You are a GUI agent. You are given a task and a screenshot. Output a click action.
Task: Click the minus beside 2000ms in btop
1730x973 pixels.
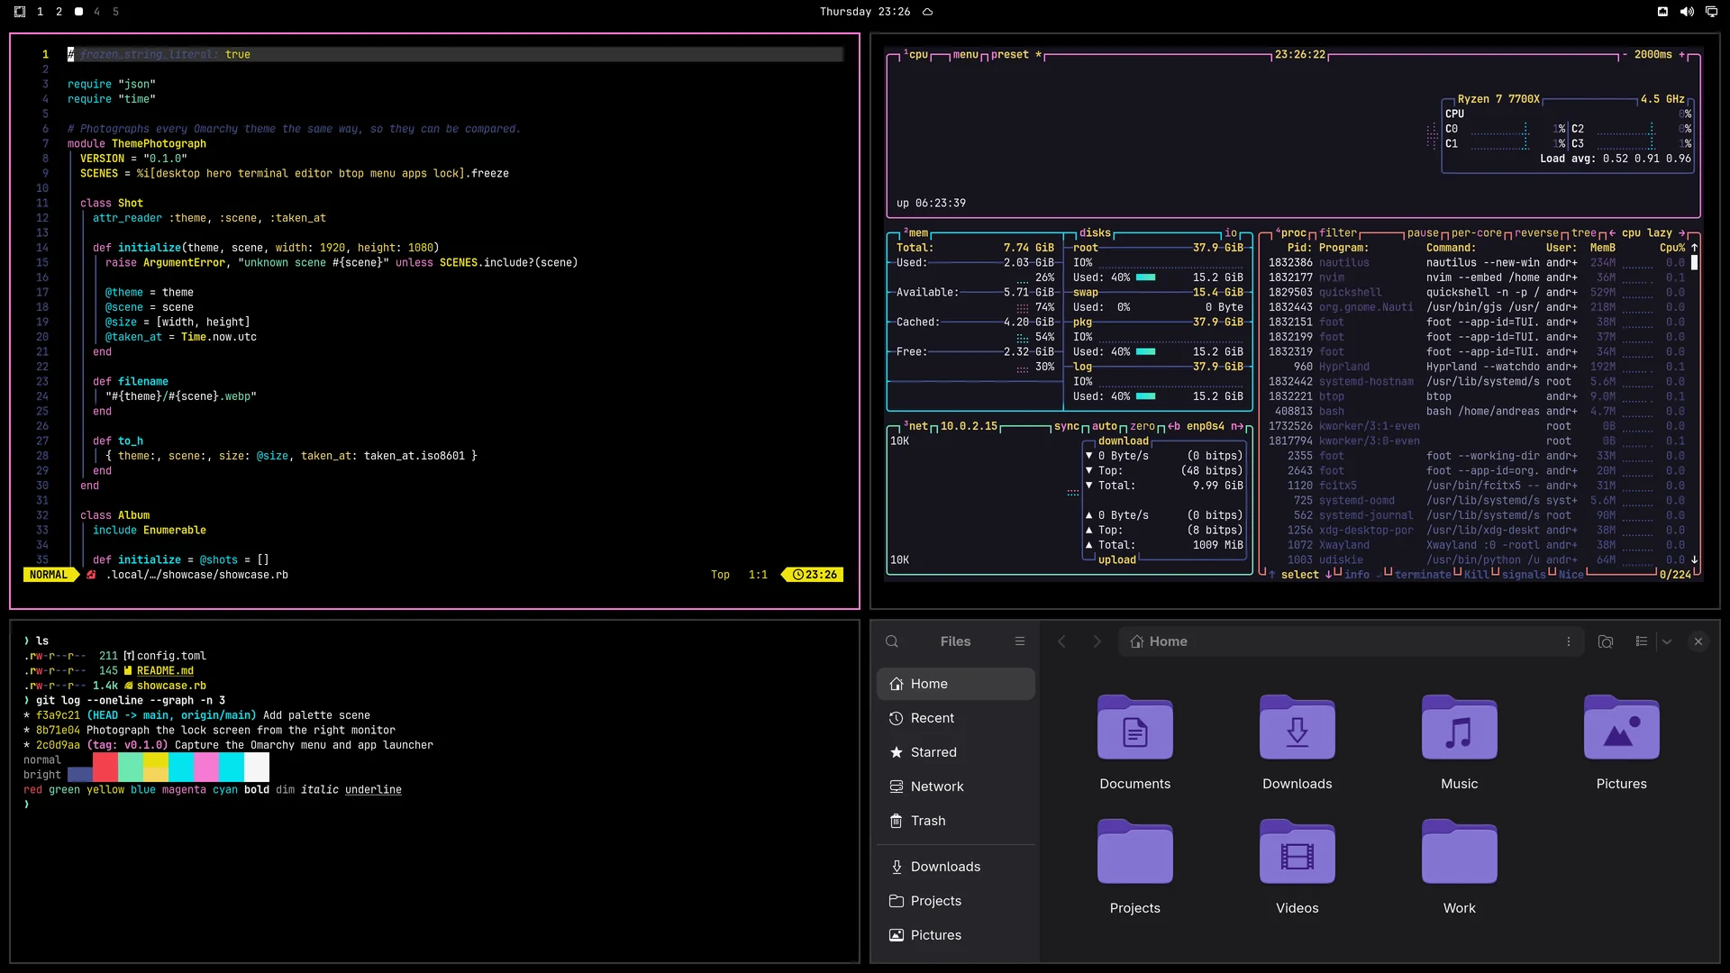point(1625,55)
